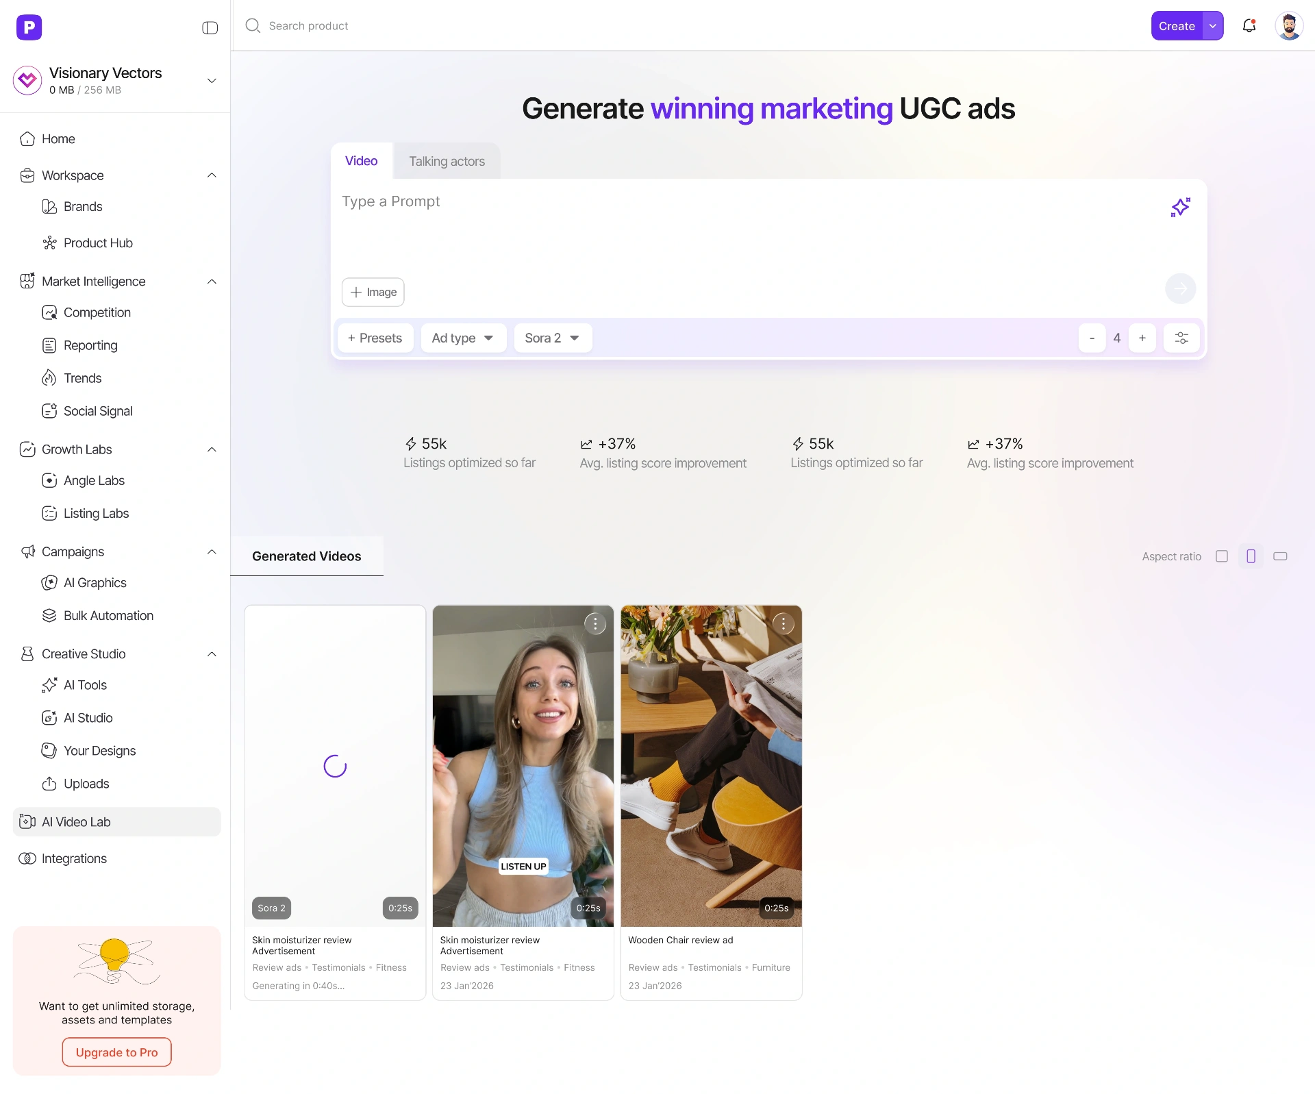The height and width of the screenshot is (1094, 1315).
Task: Expand the Visionary Vectors workspace switcher
Action: click(212, 81)
